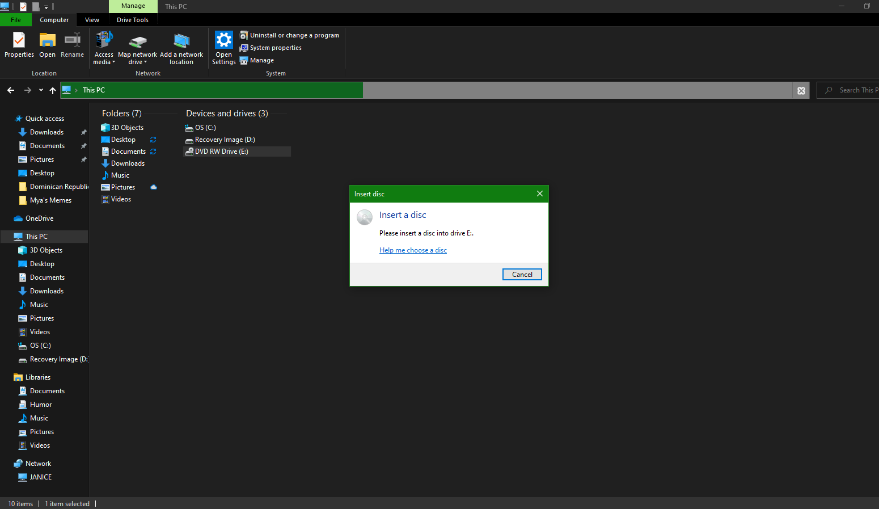The height and width of the screenshot is (509, 879).
Task: Switch to the View ribbon tab
Action: click(92, 20)
